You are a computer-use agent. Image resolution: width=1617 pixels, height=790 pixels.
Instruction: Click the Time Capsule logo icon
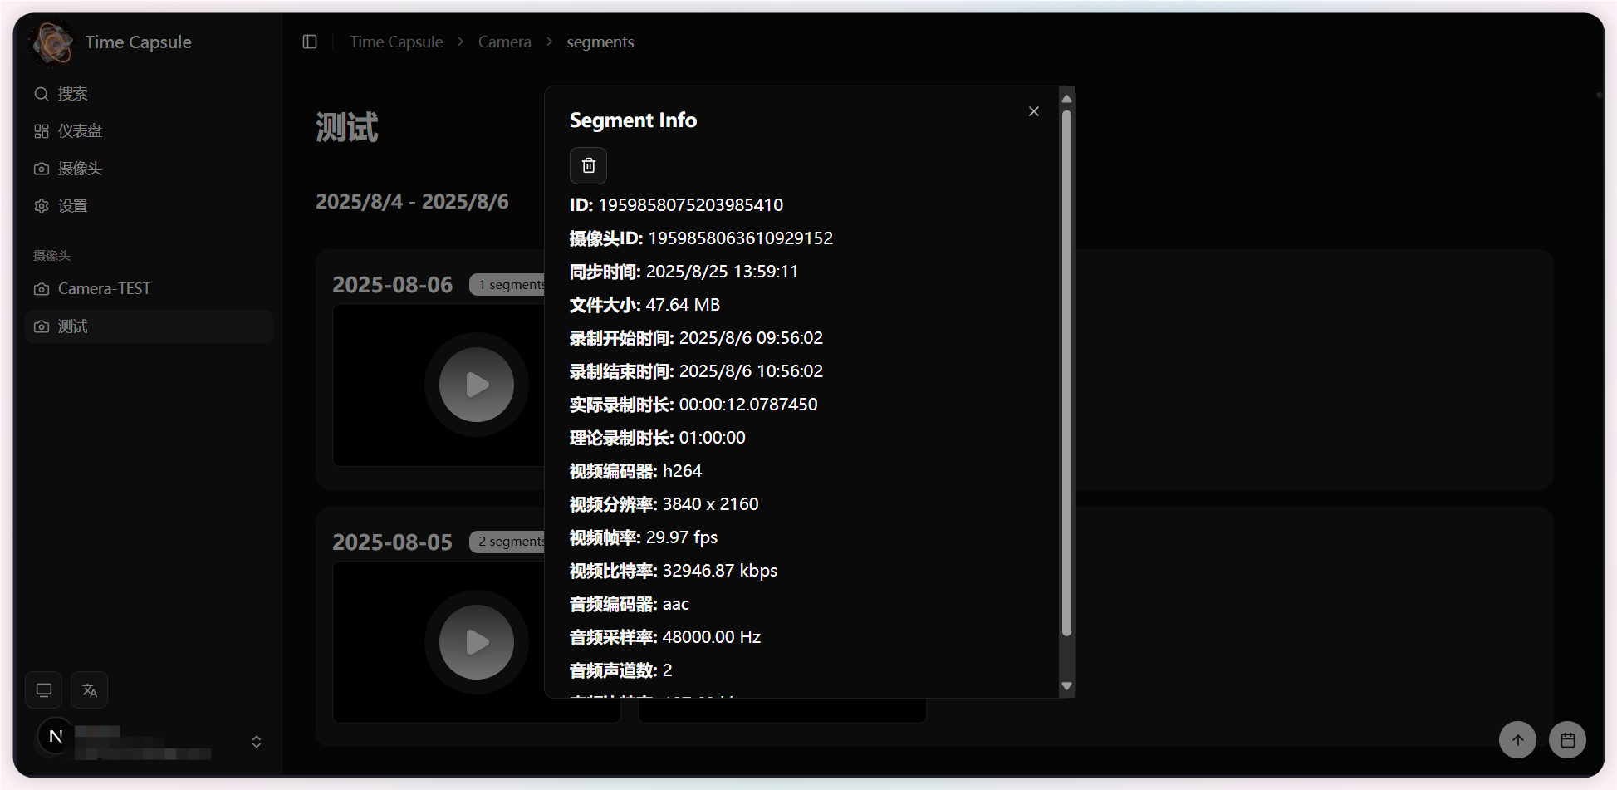point(52,42)
